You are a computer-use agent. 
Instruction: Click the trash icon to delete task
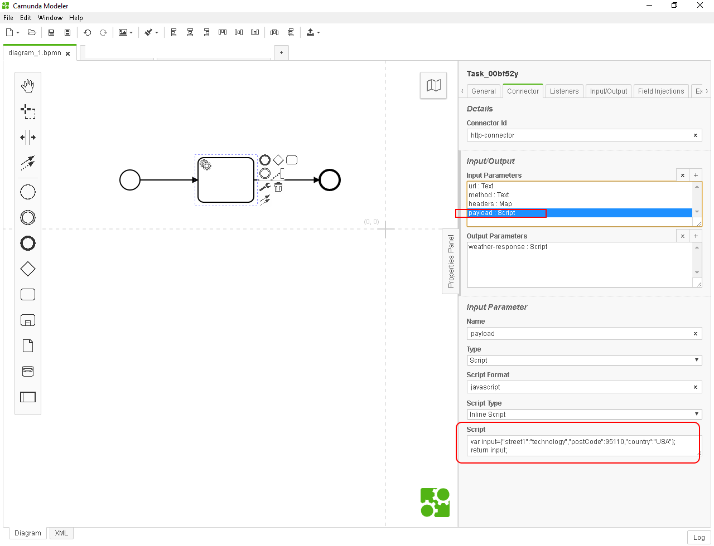coord(278,187)
